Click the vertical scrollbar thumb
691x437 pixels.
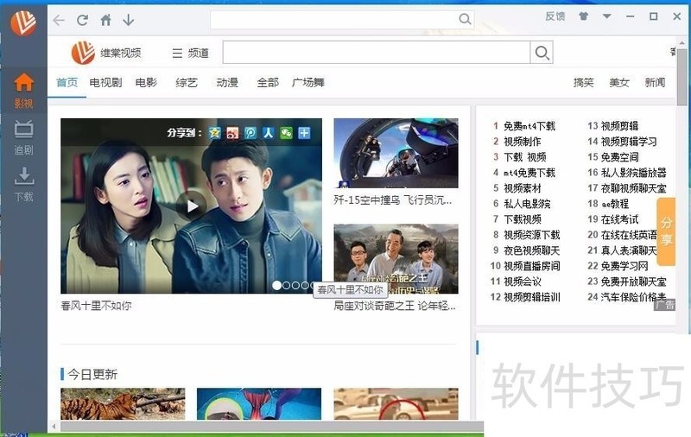coord(682,77)
